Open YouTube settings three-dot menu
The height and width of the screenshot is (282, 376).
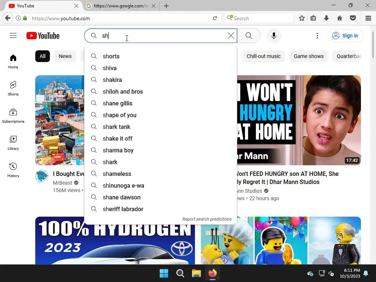[317, 36]
